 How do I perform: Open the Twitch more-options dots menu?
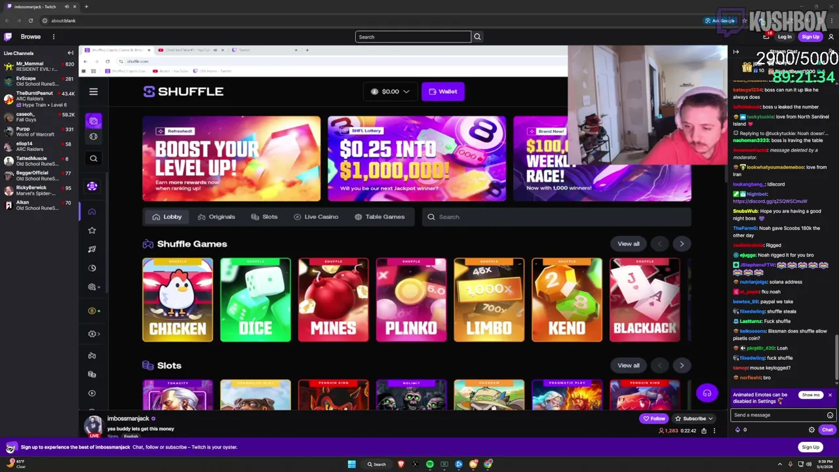[x=54, y=37]
